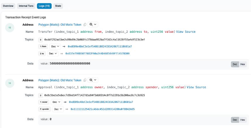The image size is (251, 128).
Task: Select the Approval 'value : 0' data text
Action: tap(46, 119)
